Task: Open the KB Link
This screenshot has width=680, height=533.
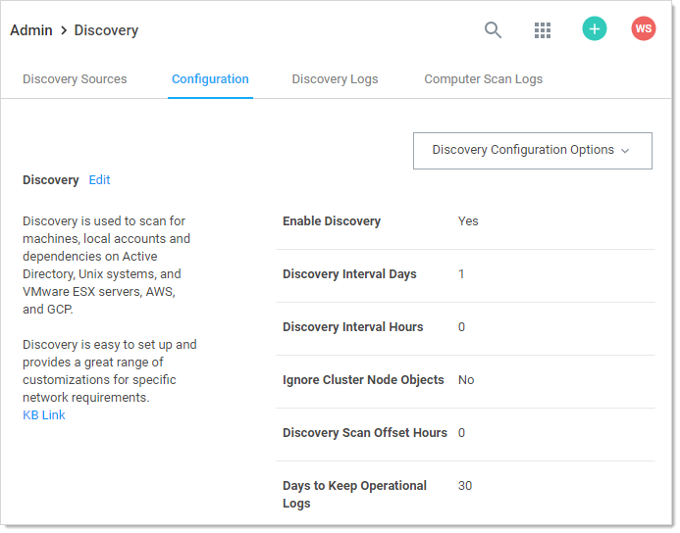Action: coord(44,415)
